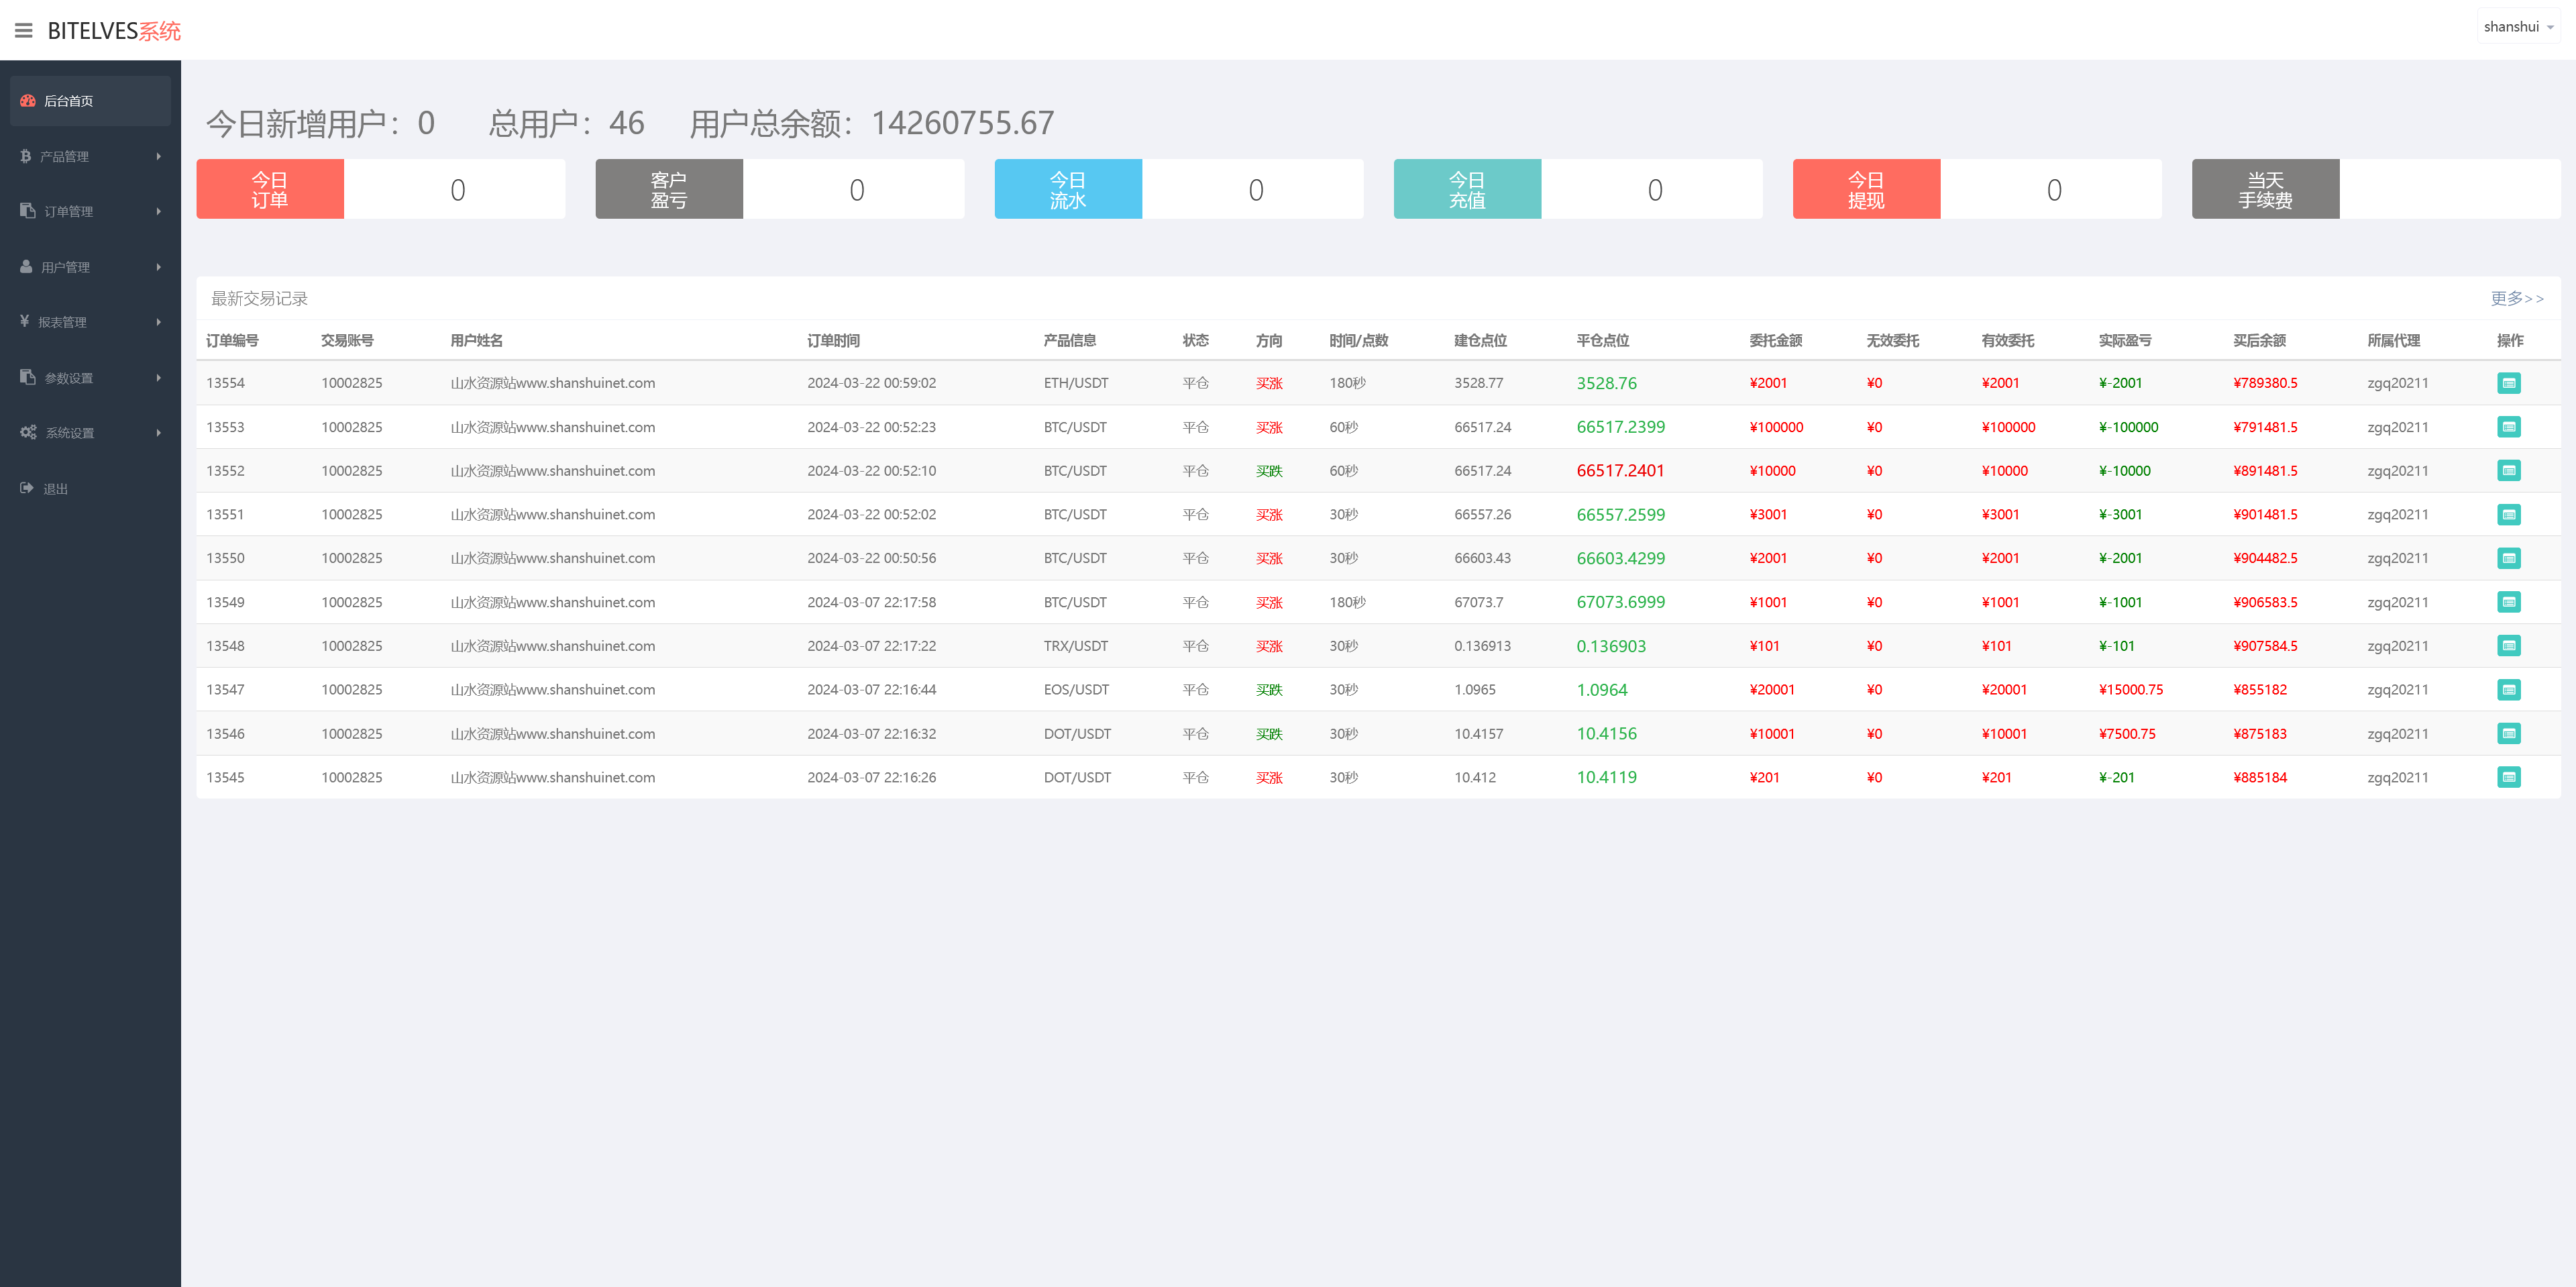2576x1287 pixels.
Task: Collapse the sidebar via hamburger menu icon
Action: [24, 30]
